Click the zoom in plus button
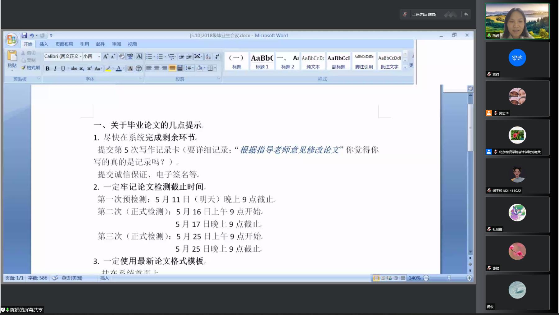The image size is (559, 315). click(469, 278)
